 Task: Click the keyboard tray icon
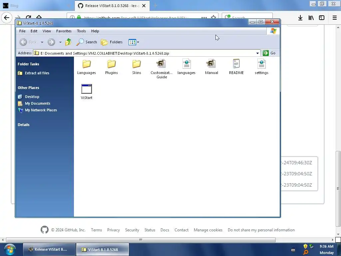(293, 250)
